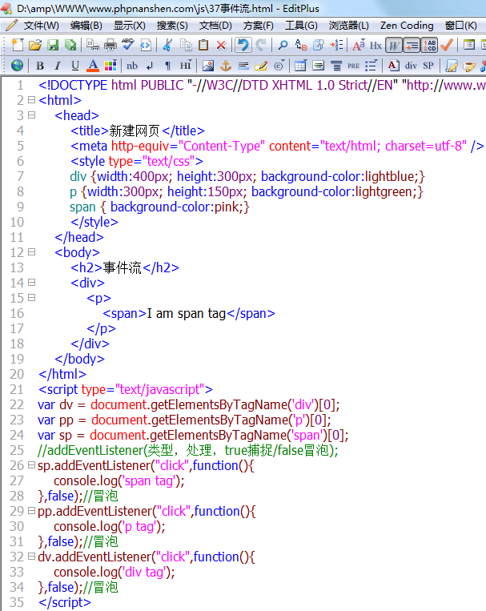The image size is (486, 611).
Task: Click the Go to Line icon
Action: click(x=336, y=45)
